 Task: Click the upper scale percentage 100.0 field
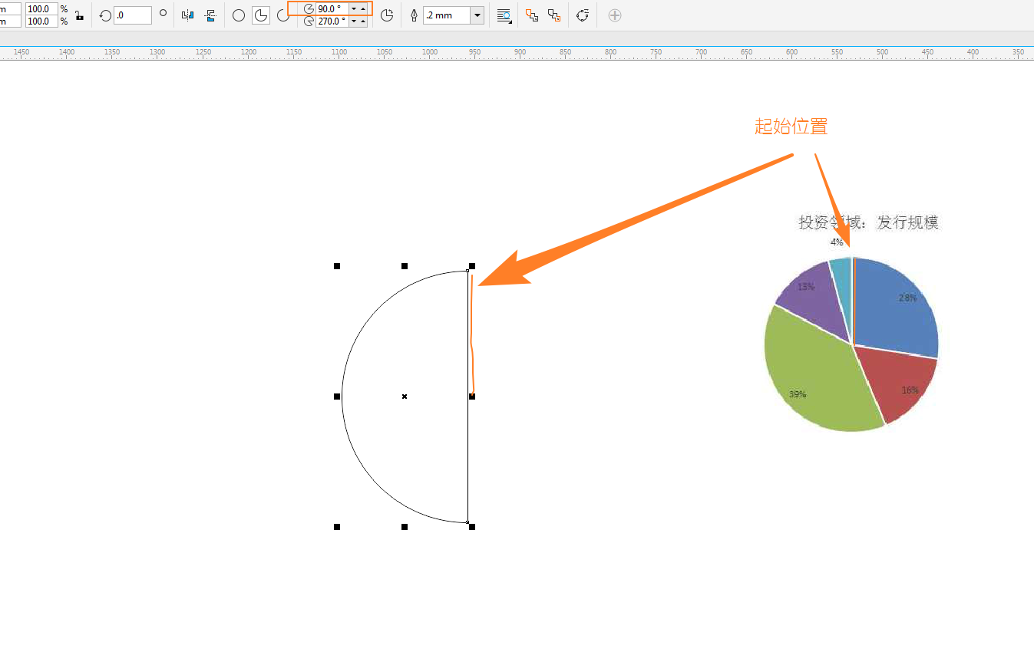[41, 8]
